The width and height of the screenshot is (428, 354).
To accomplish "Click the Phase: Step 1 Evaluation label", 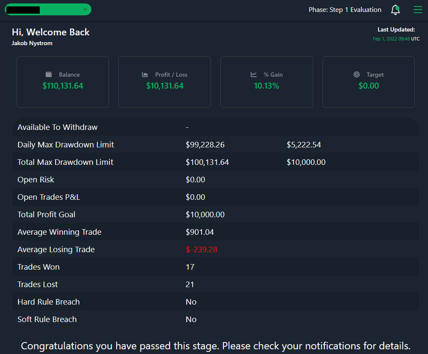I will click(x=345, y=10).
